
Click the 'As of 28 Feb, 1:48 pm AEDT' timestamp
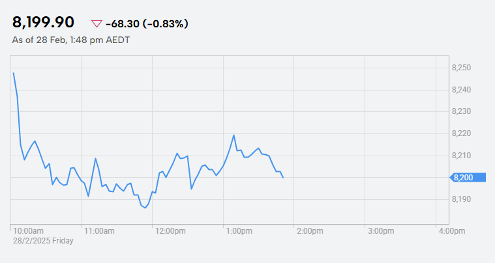(x=70, y=40)
